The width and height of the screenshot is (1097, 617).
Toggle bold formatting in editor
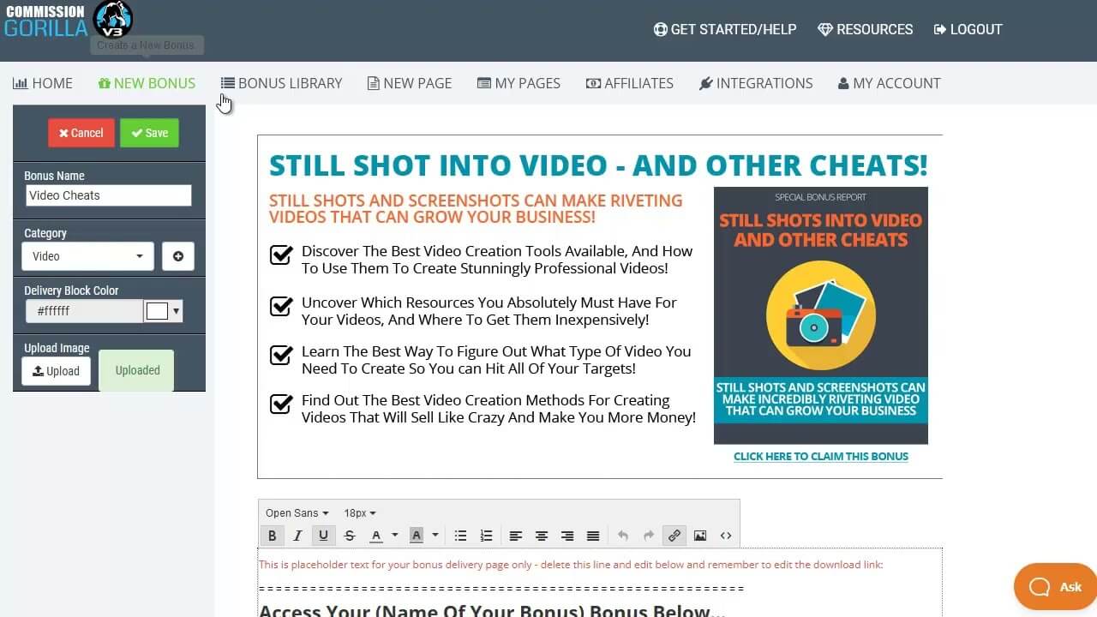point(272,536)
